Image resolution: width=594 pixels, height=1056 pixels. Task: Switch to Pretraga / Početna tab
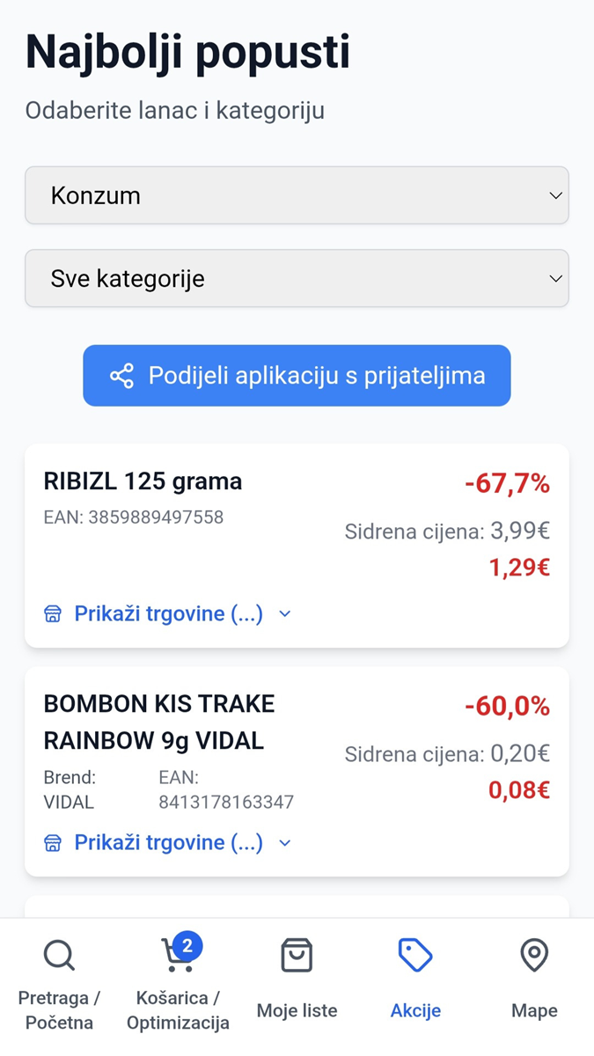(x=59, y=1010)
